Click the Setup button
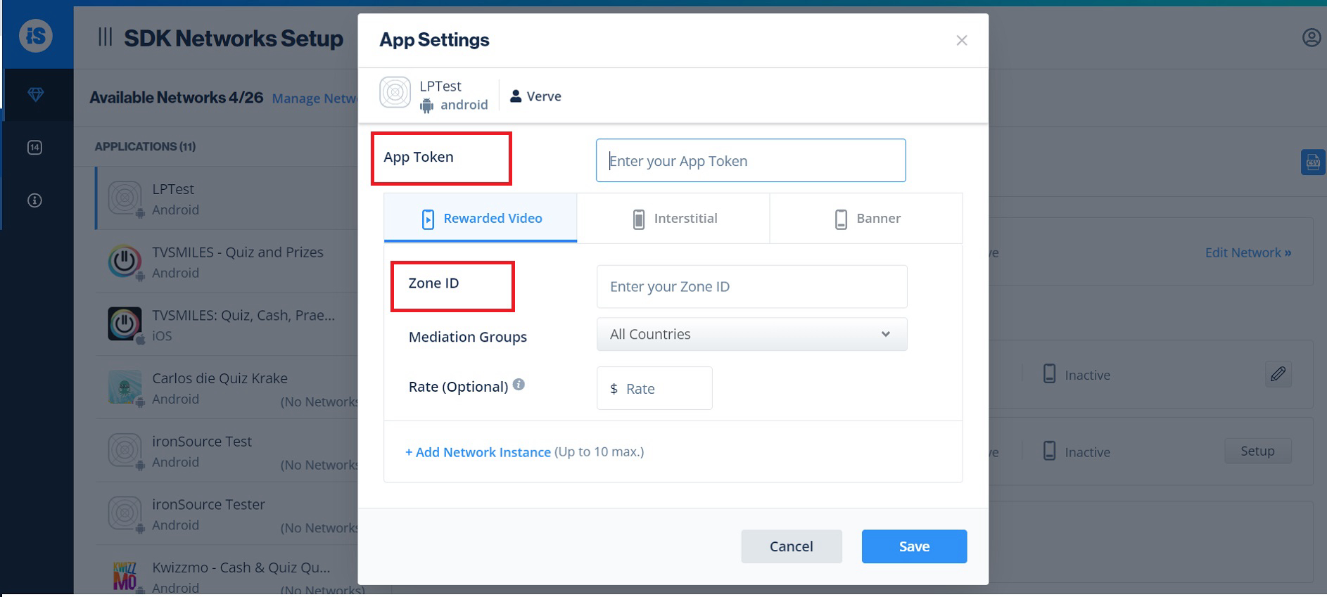The height and width of the screenshot is (597, 1327). click(x=1258, y=451)
